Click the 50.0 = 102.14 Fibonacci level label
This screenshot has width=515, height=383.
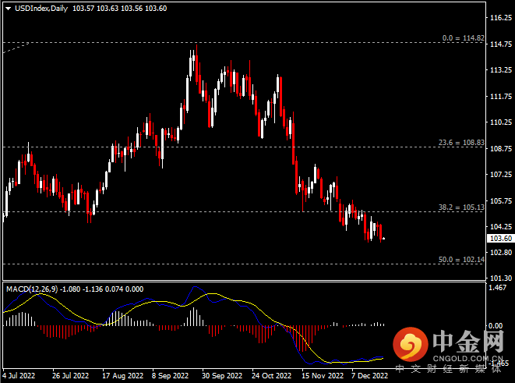click(x=464, y=259)
